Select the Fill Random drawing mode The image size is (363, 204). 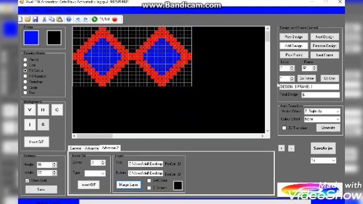point(25,76)
